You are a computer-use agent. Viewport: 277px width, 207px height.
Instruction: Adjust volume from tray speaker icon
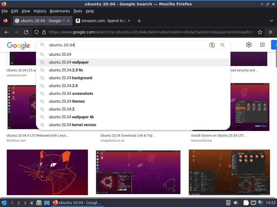236,203
